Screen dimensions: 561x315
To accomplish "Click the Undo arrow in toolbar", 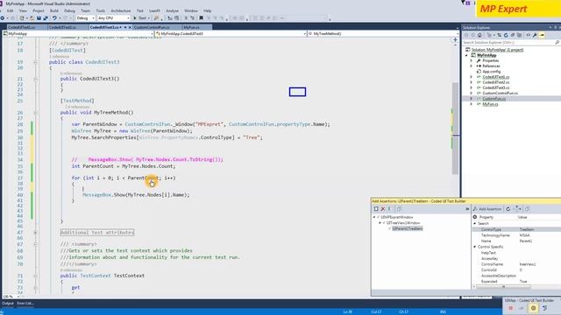I will coord(54,17).
